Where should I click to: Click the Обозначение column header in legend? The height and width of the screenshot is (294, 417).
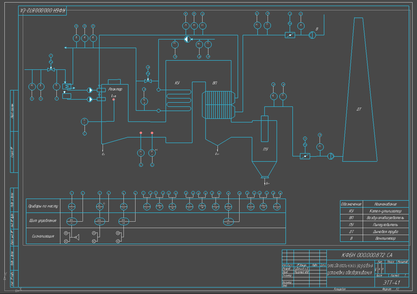tap(351, 204)
